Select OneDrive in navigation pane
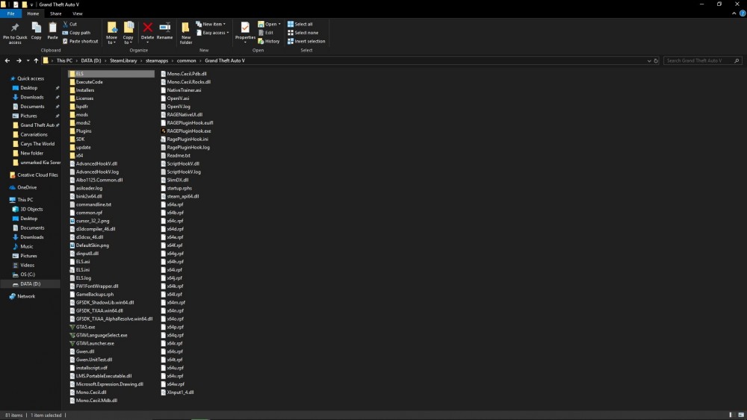Screen dimensions: 747x420 point(23,187)
